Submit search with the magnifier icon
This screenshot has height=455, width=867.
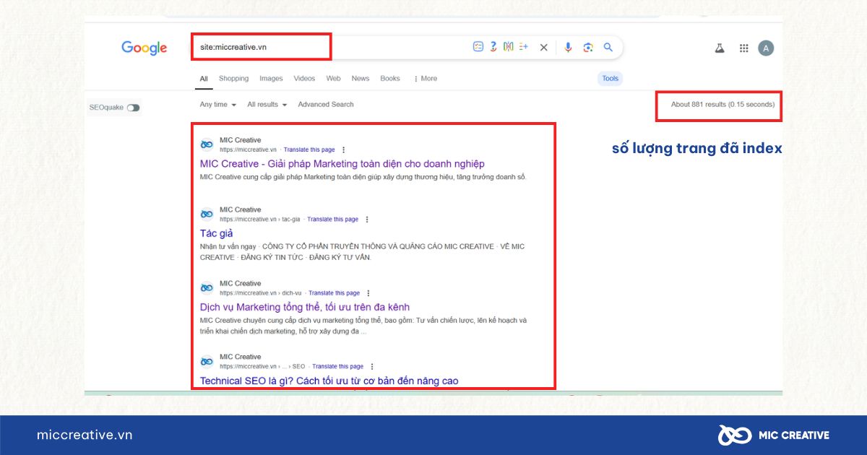[x=608, y=47]
